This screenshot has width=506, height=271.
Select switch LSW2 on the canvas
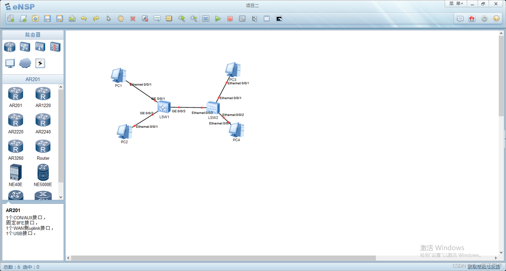[x=213, y=107]
